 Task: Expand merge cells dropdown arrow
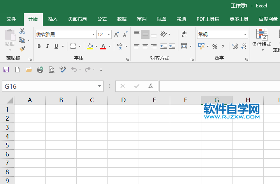[x=191, y=47]
